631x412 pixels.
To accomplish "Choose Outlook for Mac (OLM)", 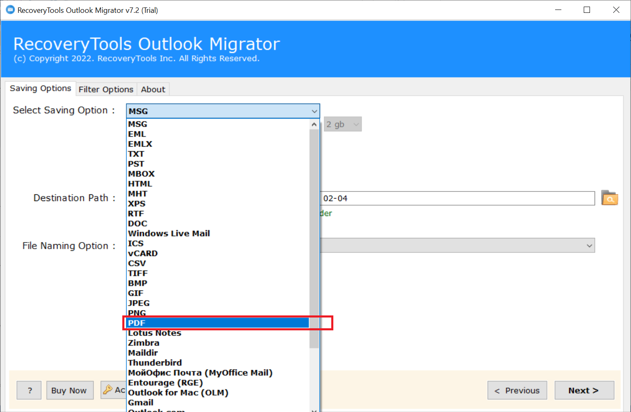I will pyautogui.click(x=218, y=393).
